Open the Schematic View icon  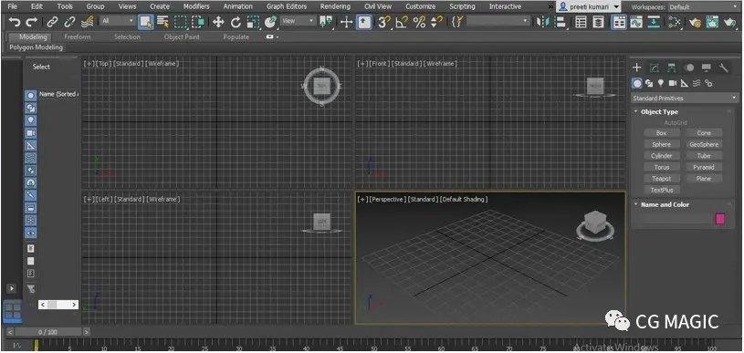coord(655,22)
